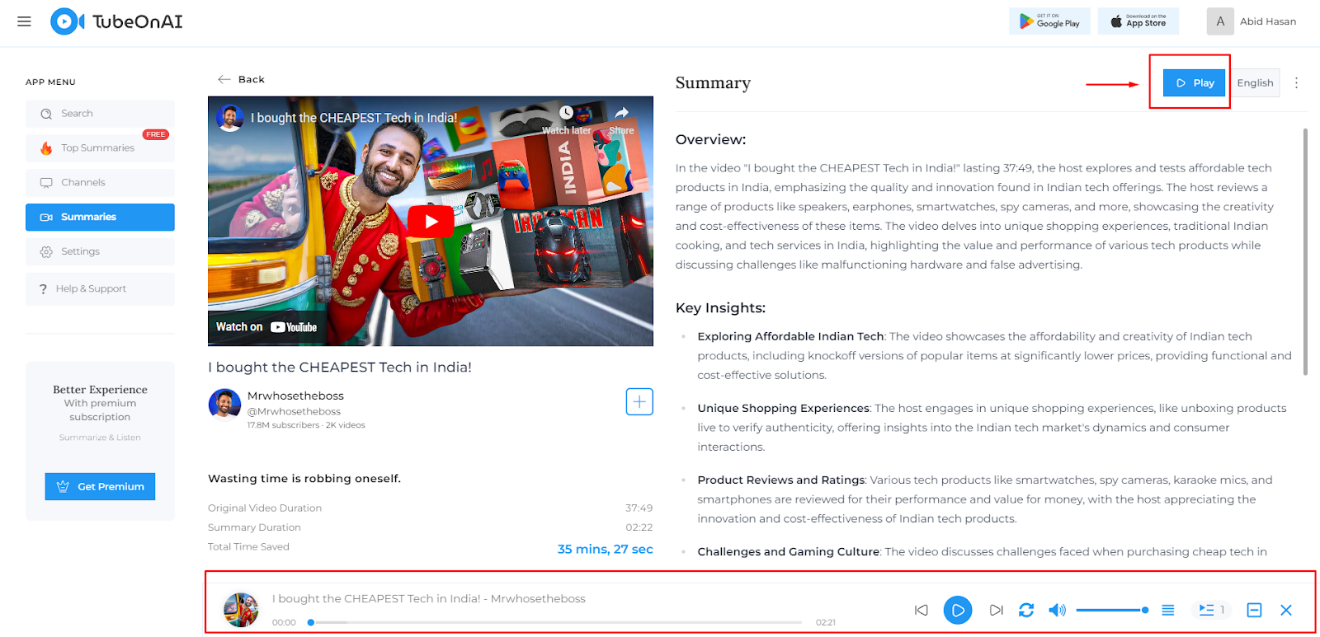This screenshot has height=637, width=1320.
Task: Open the summary three-dots options menu
Action: (1296, 82)
